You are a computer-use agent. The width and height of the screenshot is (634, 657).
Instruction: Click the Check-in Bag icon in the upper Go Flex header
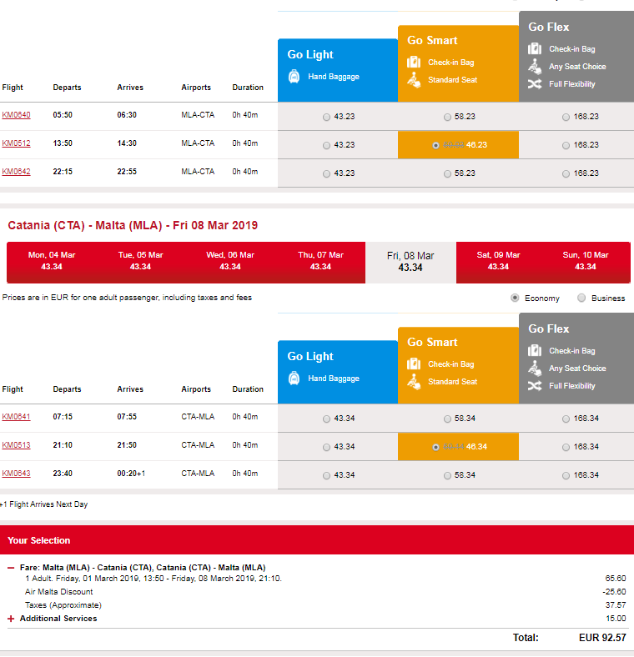tap(535, 48)
